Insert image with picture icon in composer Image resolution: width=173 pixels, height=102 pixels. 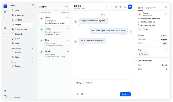pos(82,94)
